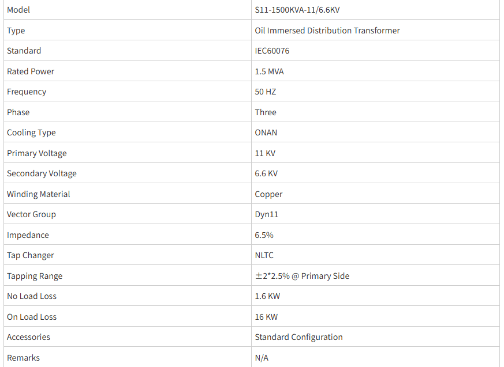The width and height of the screenshot is (504, 367).
Task: Select the Phase label cell
Action: (x=18, y=112)
